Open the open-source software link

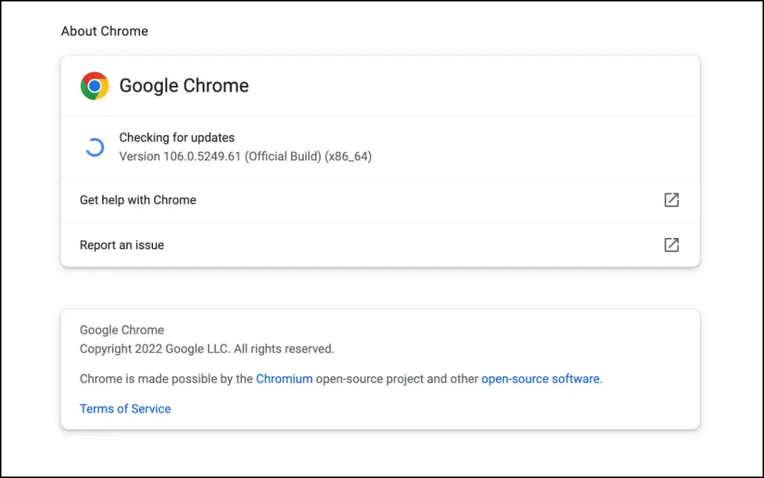[x=540, y=379]
